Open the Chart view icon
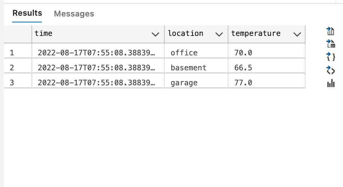343x187 pixels. click(331, 83)
